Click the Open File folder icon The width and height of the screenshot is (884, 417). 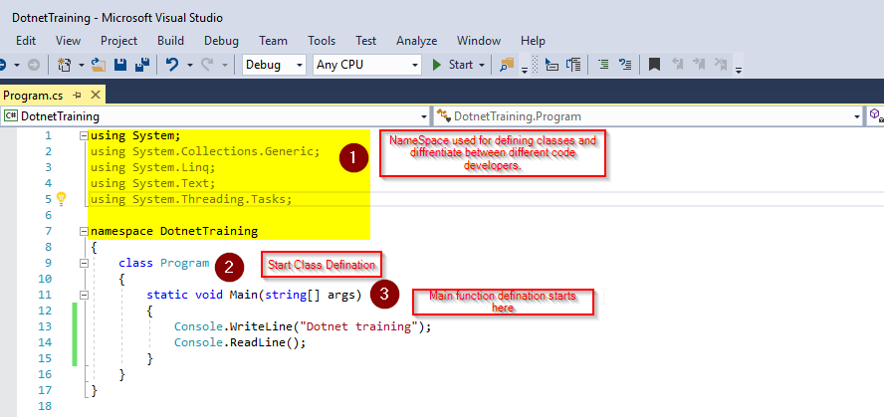(x=100, y=65)
